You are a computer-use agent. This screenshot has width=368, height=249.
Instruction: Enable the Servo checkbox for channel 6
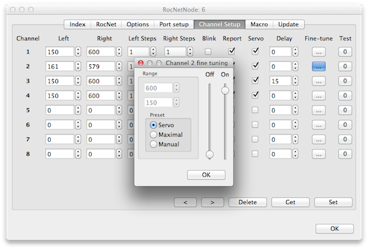255,125
